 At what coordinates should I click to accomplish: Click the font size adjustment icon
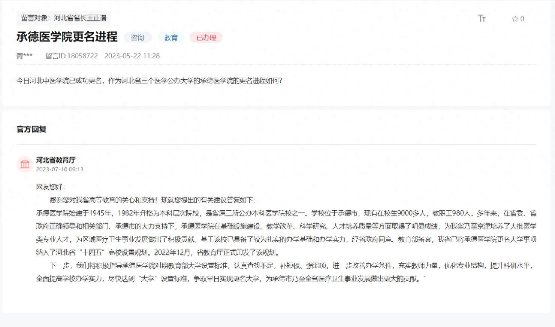pos(482,18)
